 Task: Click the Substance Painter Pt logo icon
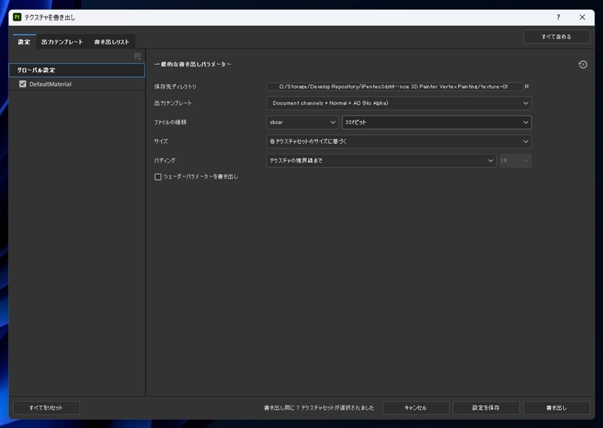tap(17, 17)
